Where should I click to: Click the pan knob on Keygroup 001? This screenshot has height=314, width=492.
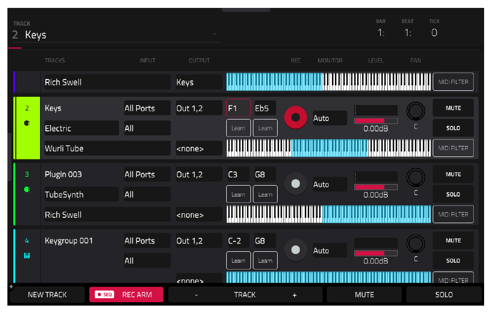click(x=415, y=243)
